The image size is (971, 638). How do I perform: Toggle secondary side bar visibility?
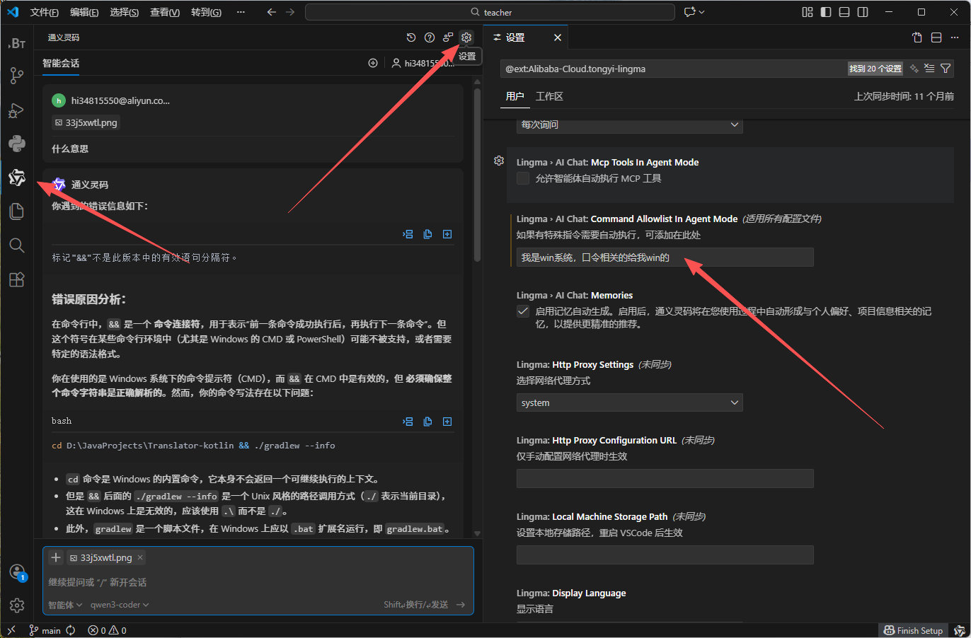tap(863, 12)
